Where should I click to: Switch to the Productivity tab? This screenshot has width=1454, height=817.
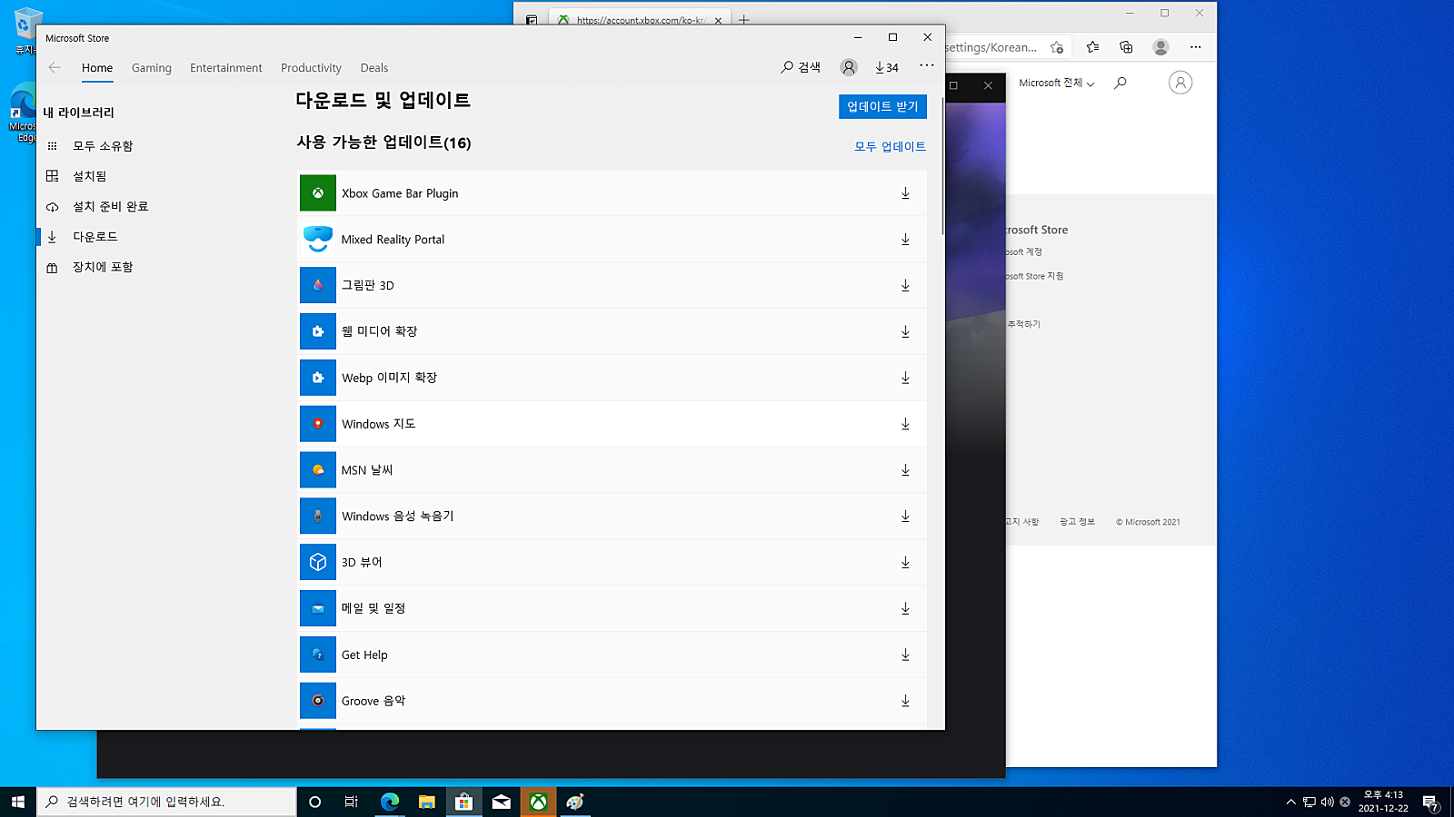click(x=311, y=68)
